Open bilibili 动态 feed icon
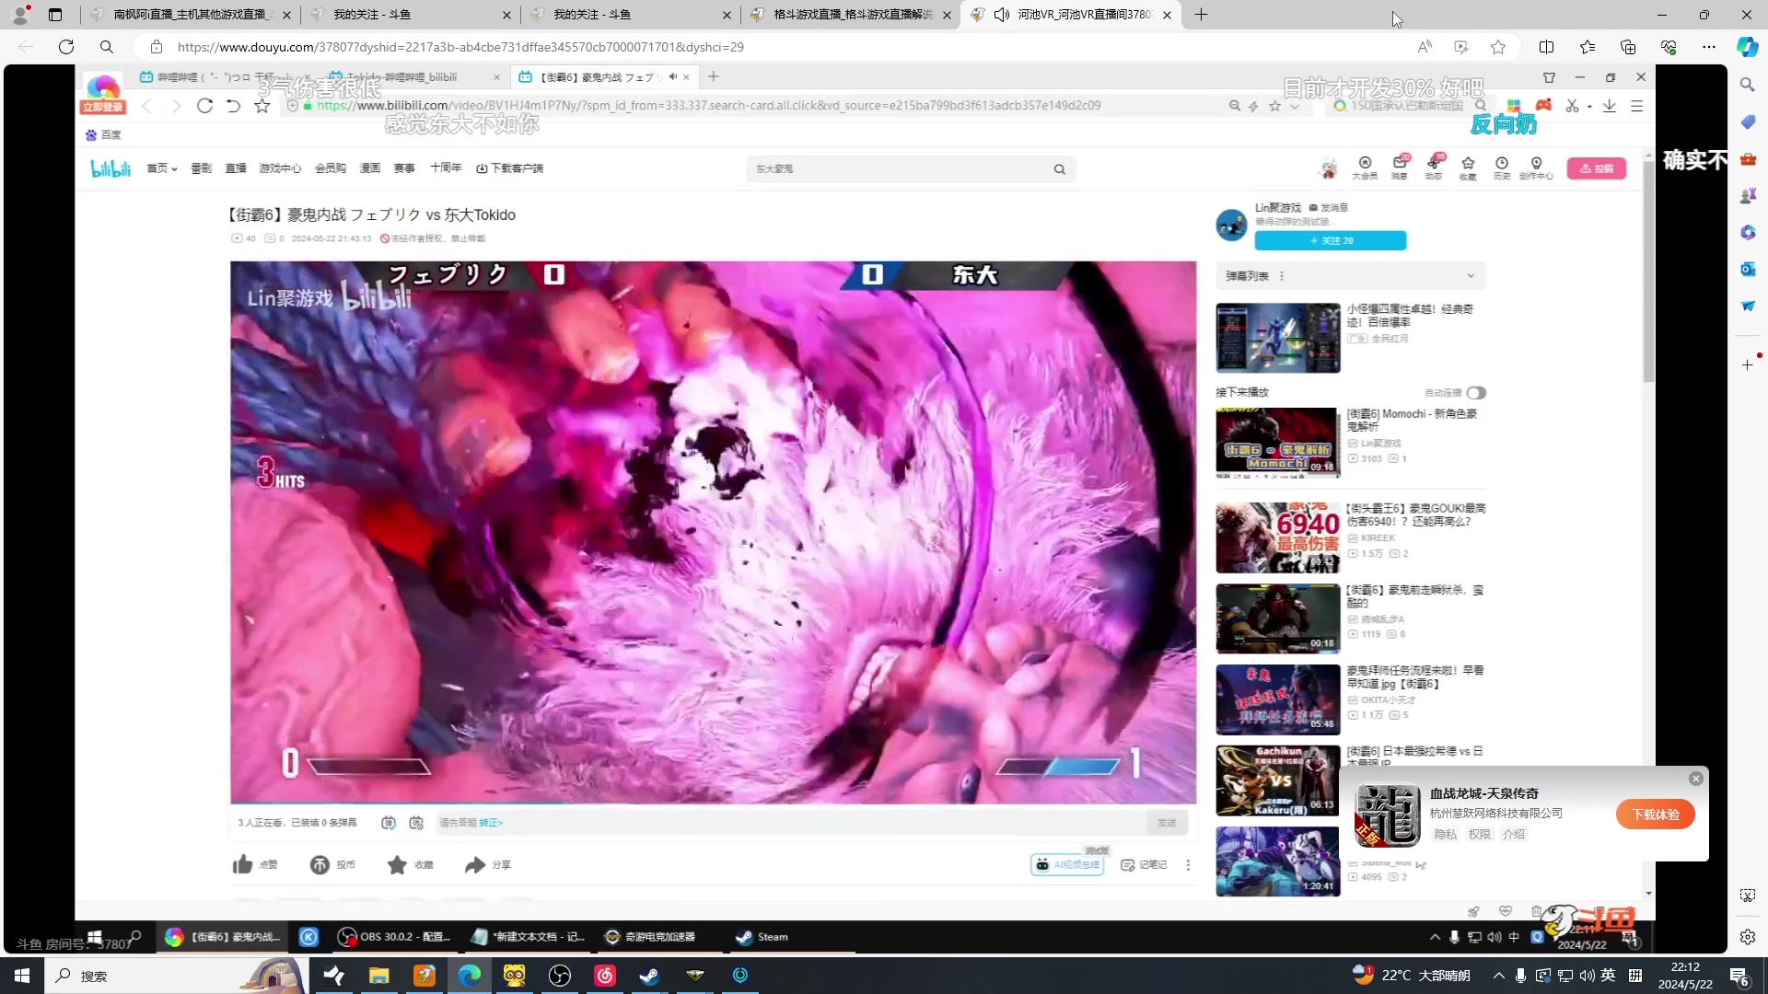 pyautogui.click(x=1434, y=168)
